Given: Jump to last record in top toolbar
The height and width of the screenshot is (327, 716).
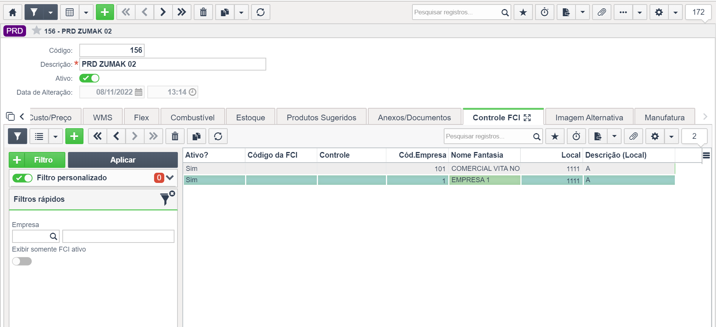Looking at the screenshot, I should pyautogui.click(x=182, y=12).
